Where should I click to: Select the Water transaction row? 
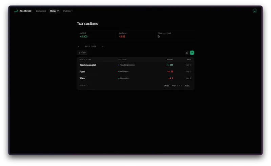tap(135, 78)
